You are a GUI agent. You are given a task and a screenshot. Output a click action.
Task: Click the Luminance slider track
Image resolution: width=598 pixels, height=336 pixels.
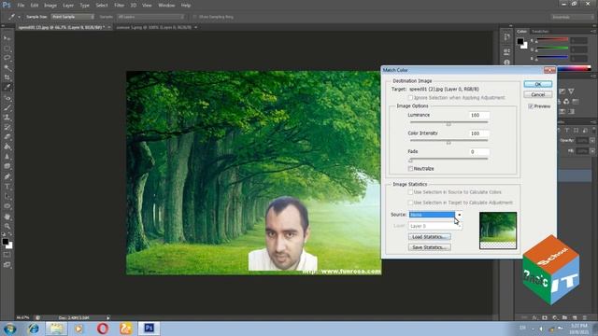coord(448,122)
